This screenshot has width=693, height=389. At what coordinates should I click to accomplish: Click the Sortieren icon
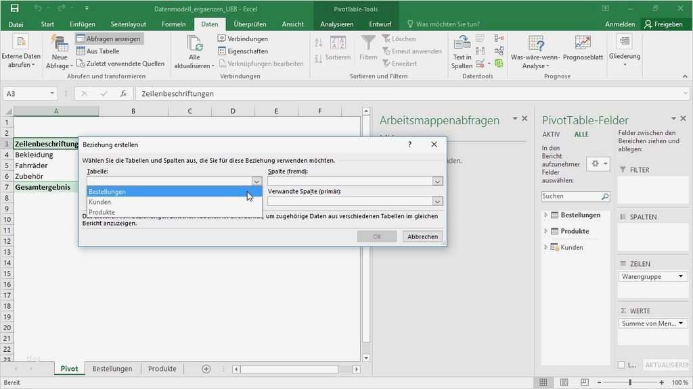(338, 43)
